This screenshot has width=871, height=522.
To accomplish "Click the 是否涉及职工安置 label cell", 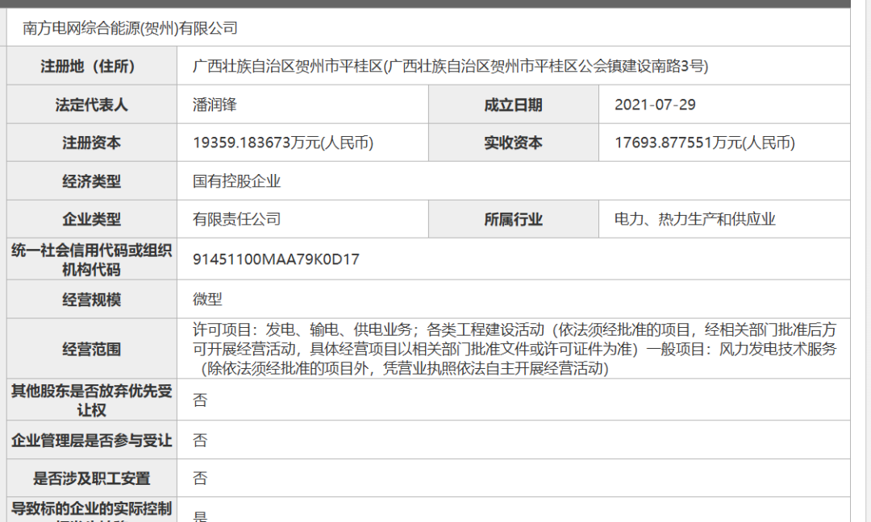I will click(92, 478).
